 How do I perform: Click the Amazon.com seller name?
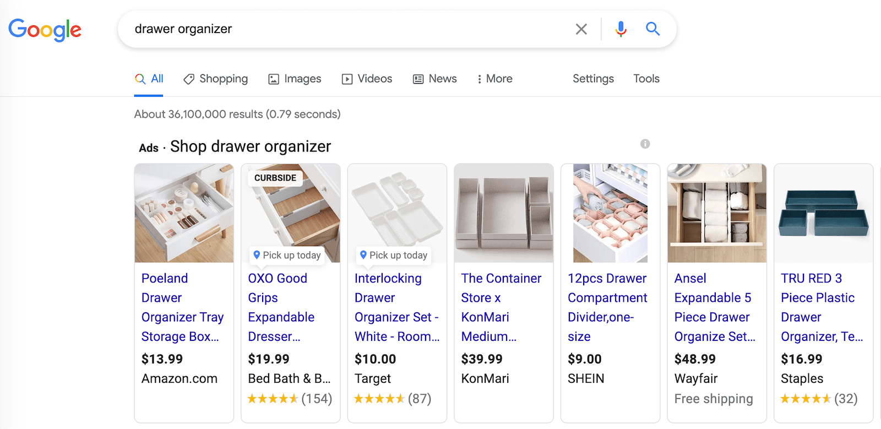[x=180, y=378]
